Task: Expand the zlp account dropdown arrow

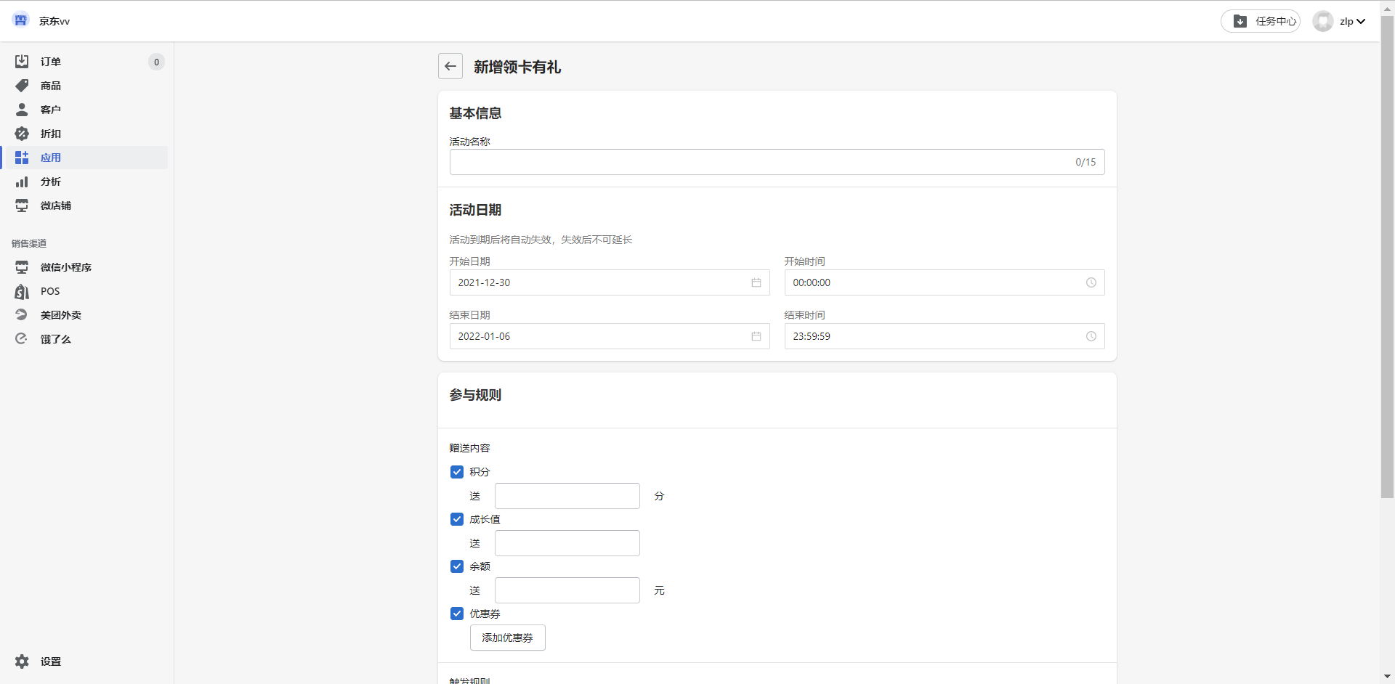Action: pos(1361,21)
